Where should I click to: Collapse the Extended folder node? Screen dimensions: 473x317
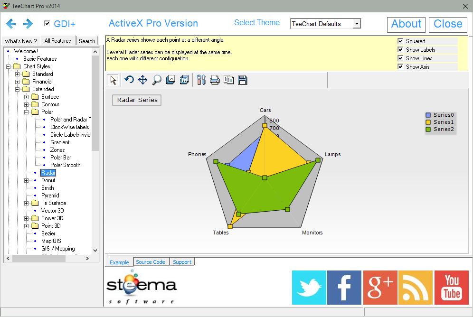[17, 89]
